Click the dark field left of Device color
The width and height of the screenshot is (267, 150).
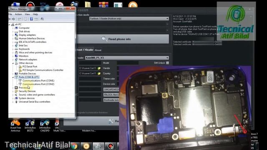click(90, 84)
